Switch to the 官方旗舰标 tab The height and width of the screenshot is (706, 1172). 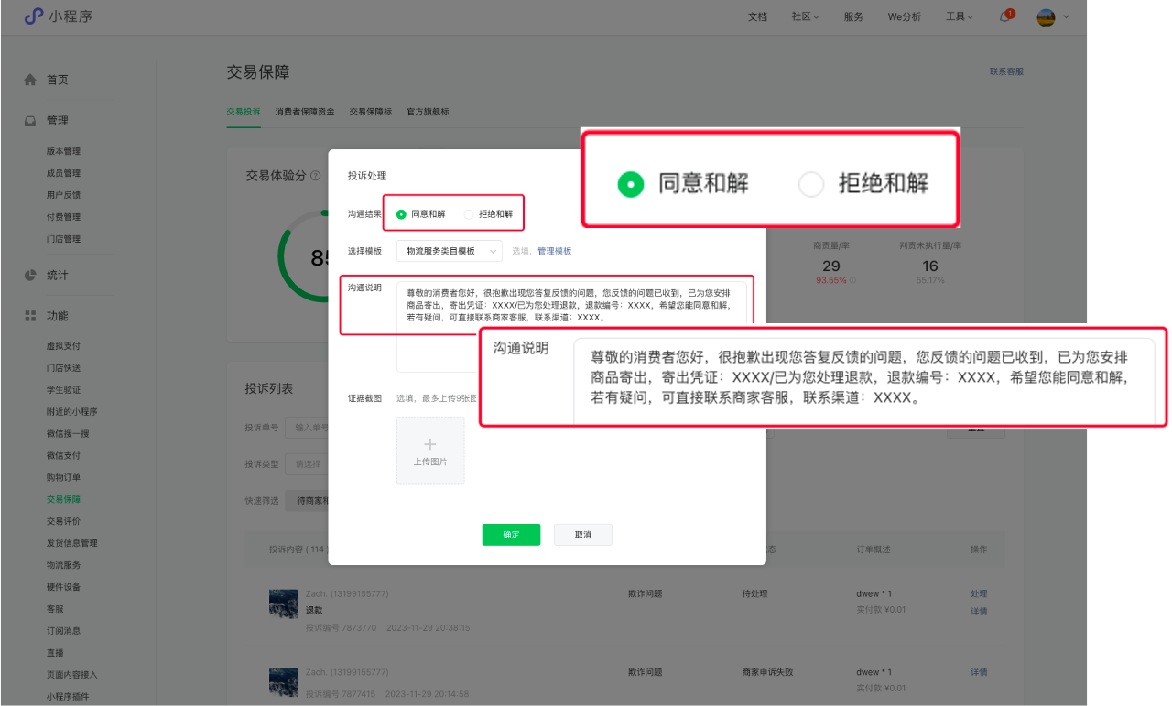click(428, 112)
